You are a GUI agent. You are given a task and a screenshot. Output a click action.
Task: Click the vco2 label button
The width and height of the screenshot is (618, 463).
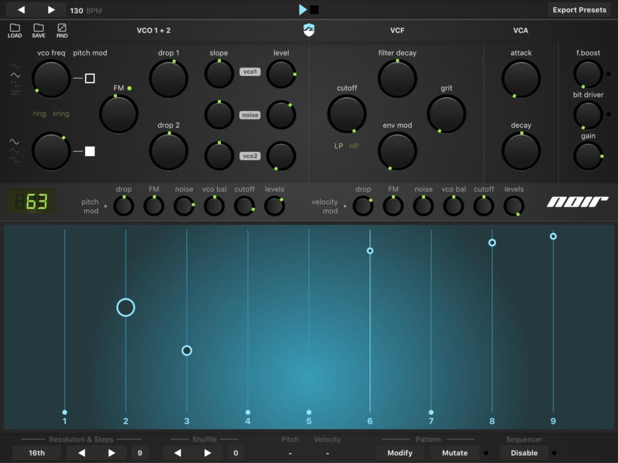pos(250,156)
